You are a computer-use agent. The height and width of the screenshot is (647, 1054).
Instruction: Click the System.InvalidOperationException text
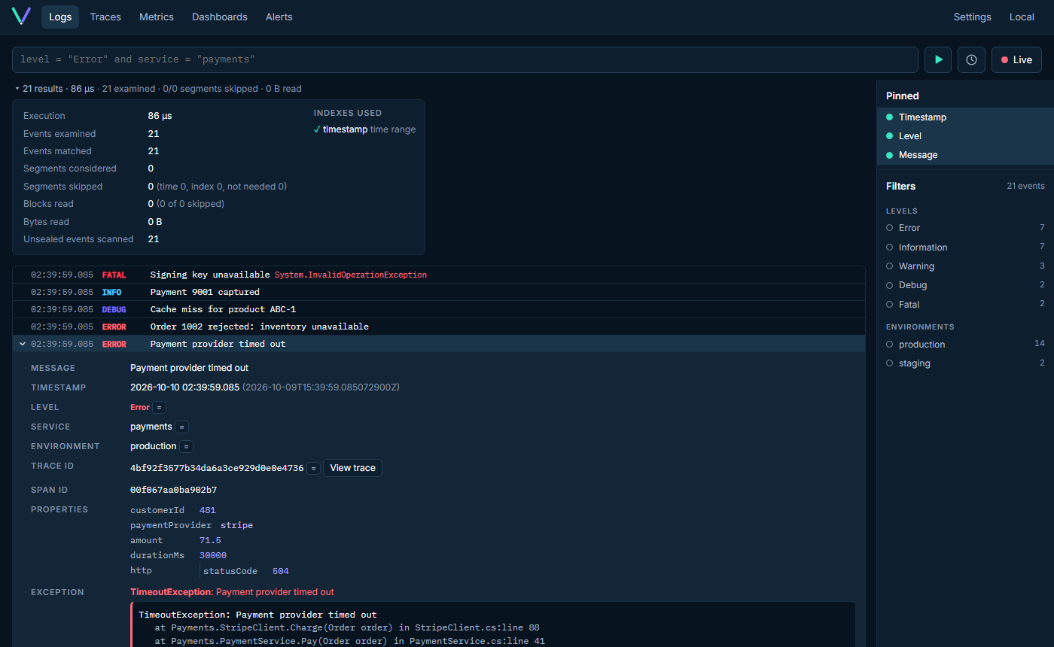(x=351, y=275)
